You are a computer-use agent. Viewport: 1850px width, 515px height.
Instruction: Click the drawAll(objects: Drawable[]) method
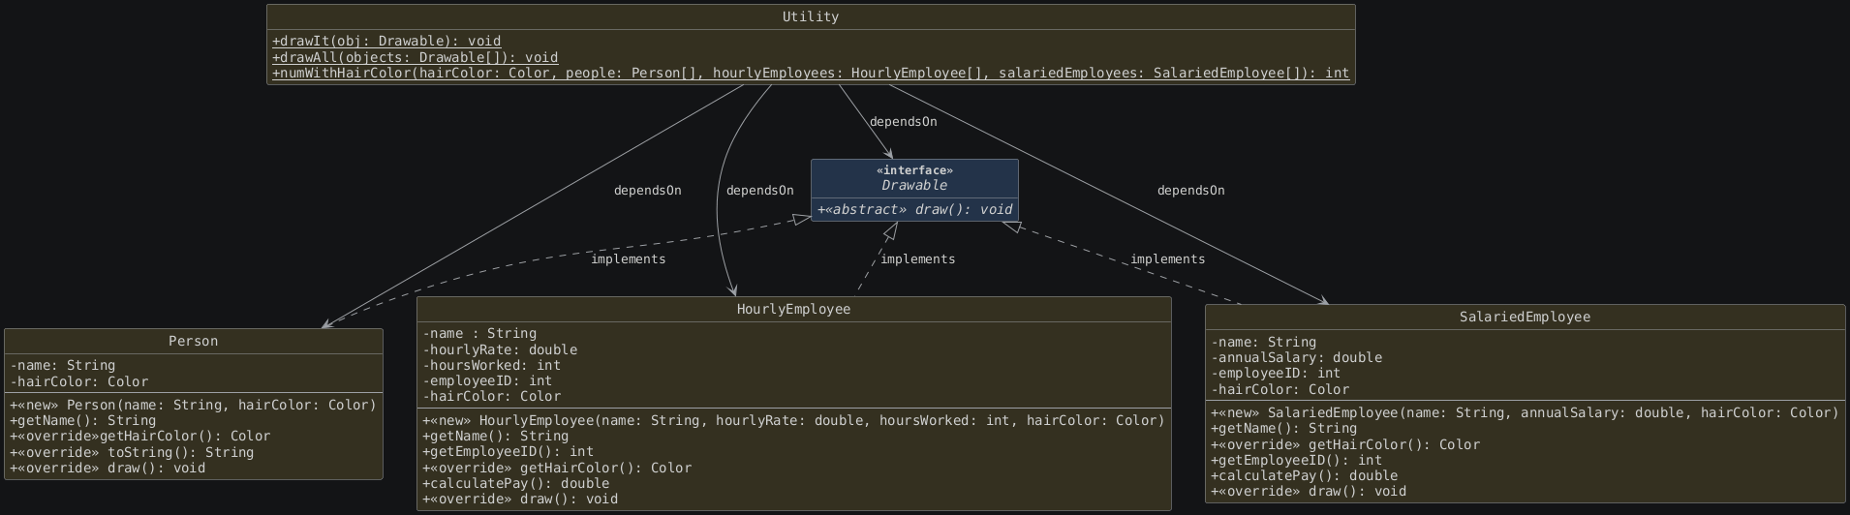coord(416,57)
